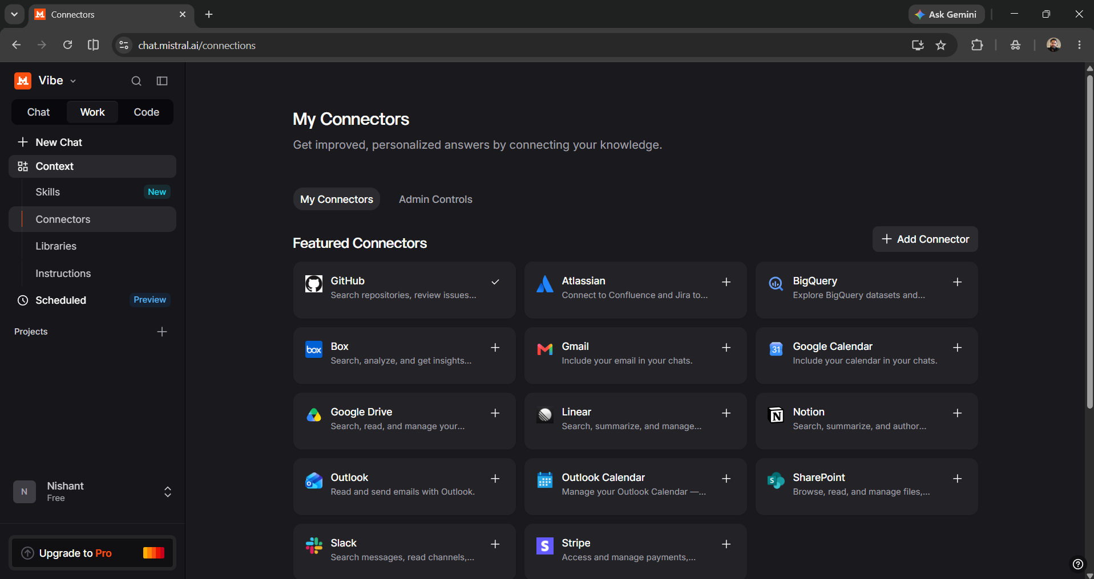Open the browser tab search dropdown arrow
This screenshot has height=579, width=1094.
click(14, 14)
